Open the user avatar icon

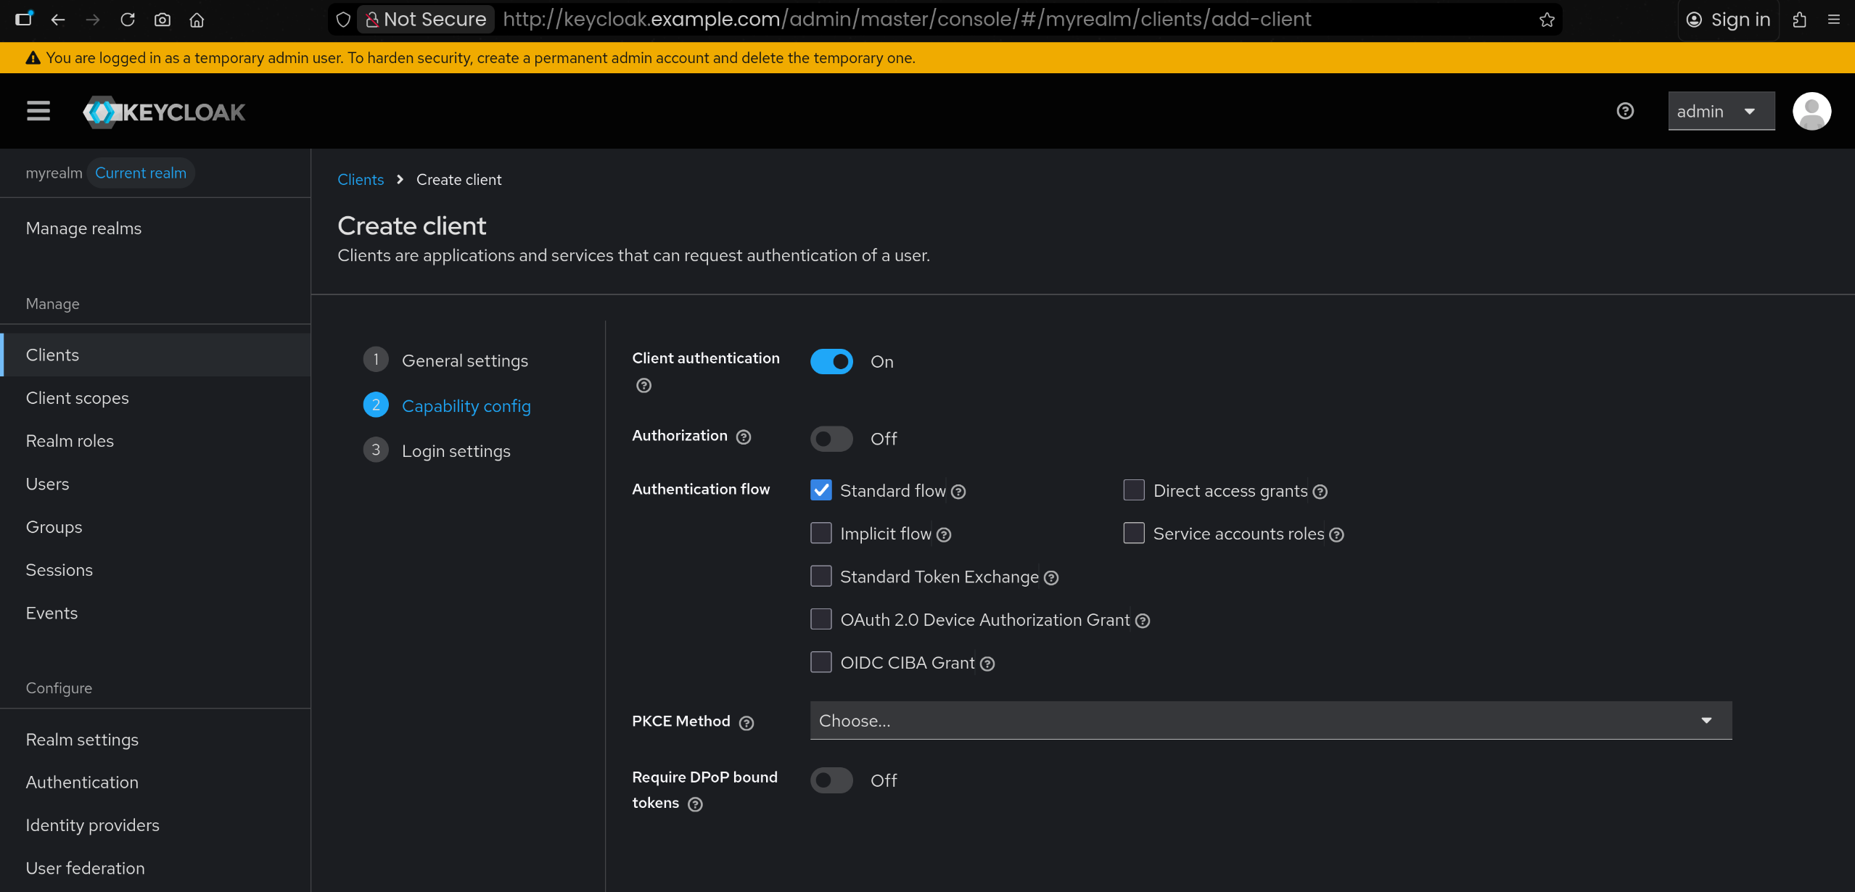(1811, 111)
